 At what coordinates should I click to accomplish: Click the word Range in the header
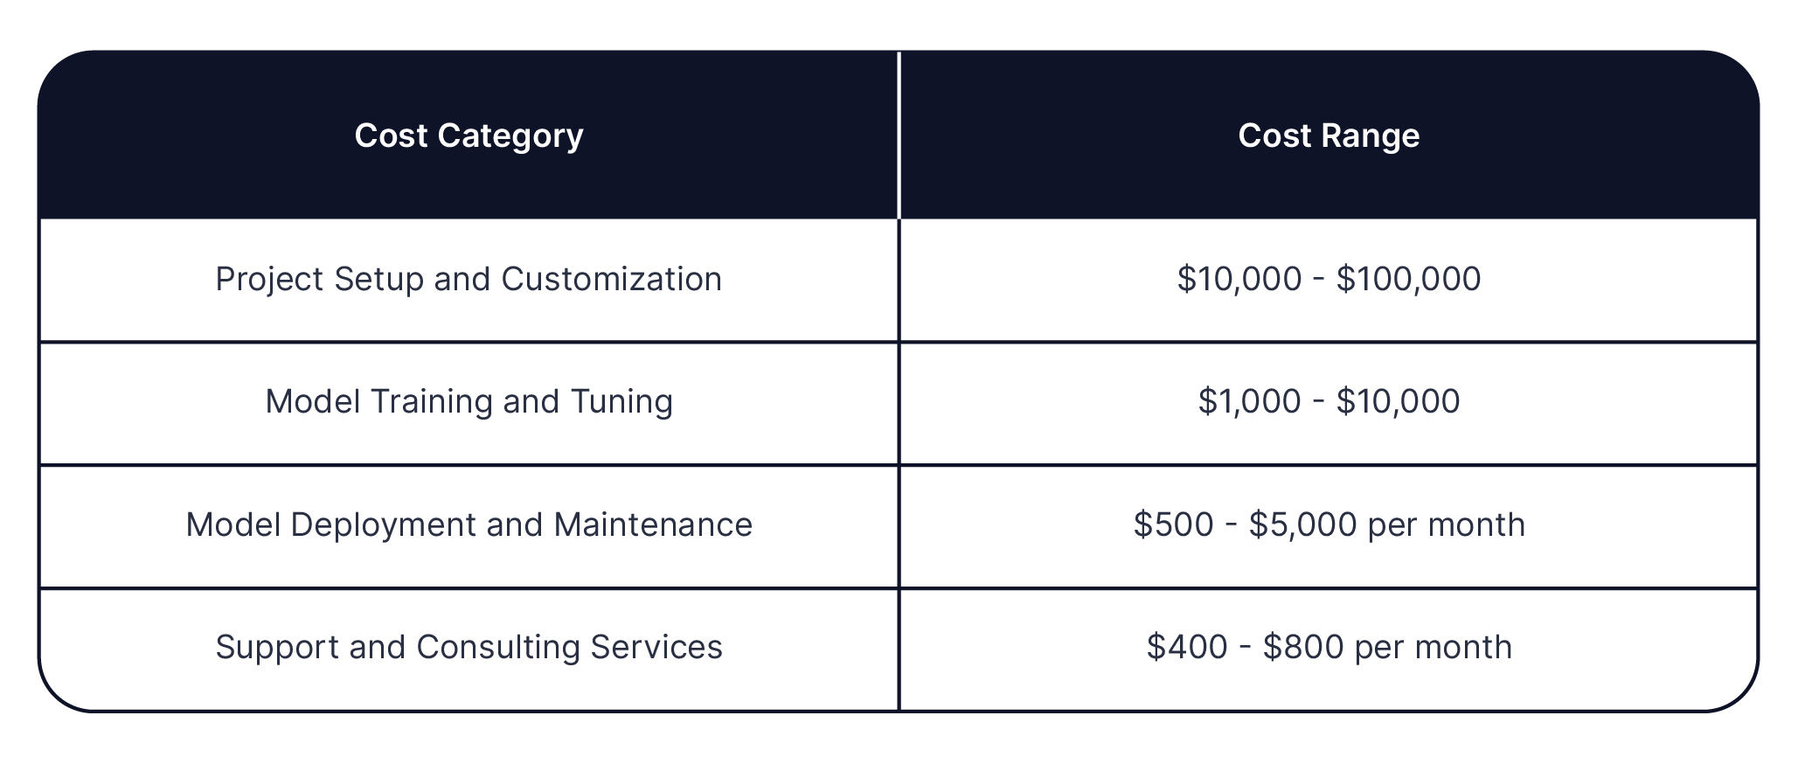[1371, 136]
